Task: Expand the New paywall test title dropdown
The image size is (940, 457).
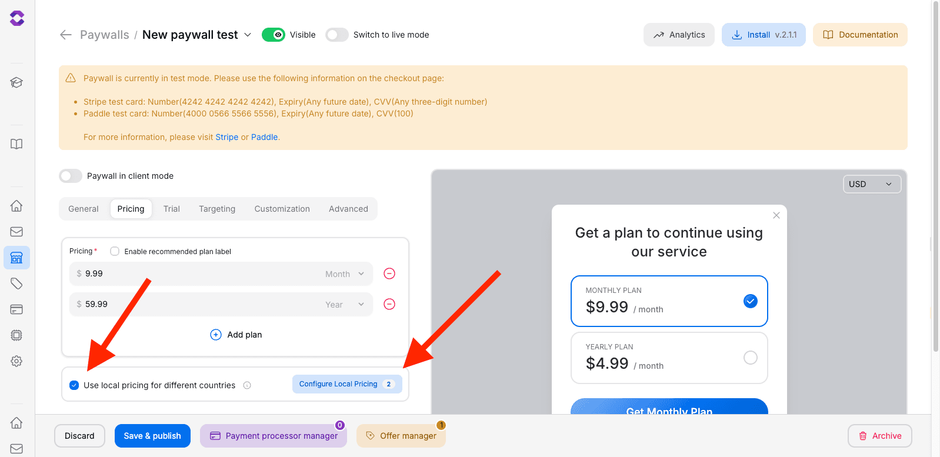Action: [x=248, y=35]
